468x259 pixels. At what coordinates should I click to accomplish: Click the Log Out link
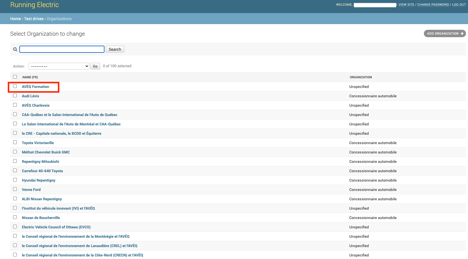[459, 5]
